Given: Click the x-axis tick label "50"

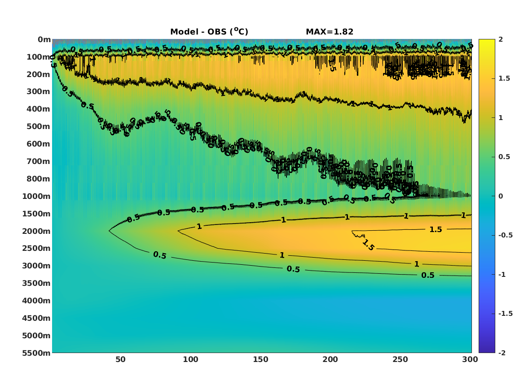Looking at the screenshot, I should click(121, 359).
